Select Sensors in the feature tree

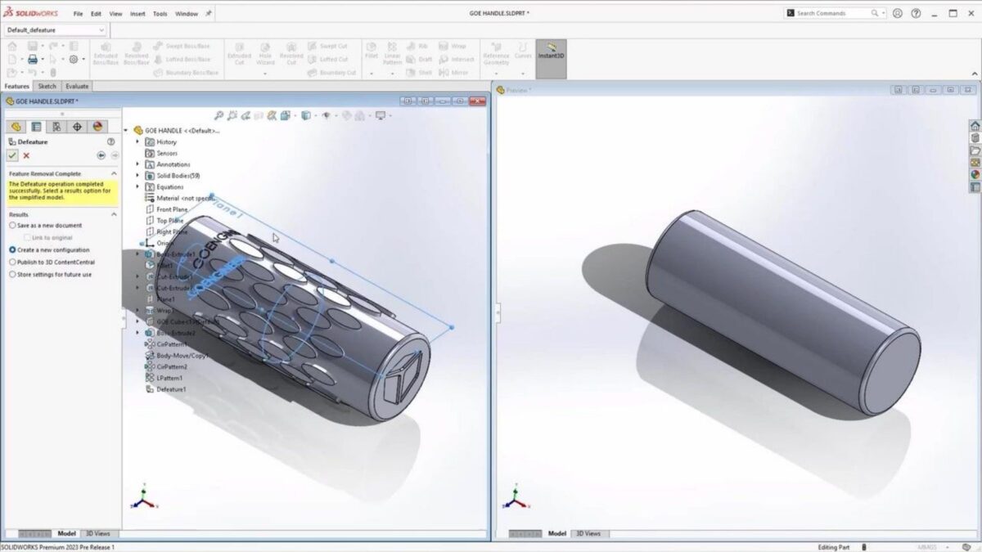[167, 153]
